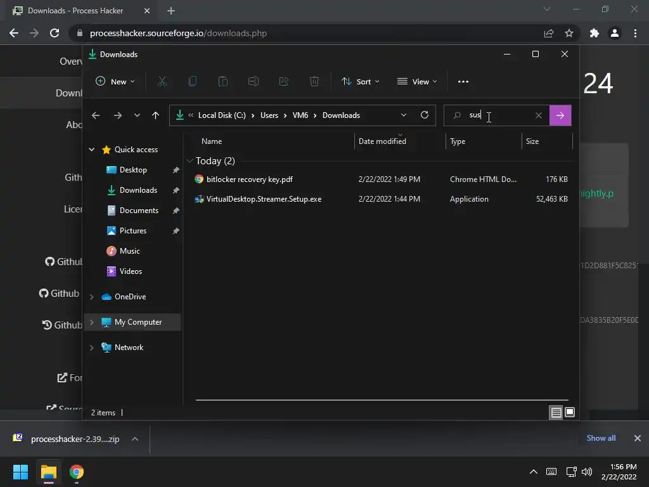Click the Paste clipboard icon in toolbar
This screenshot has width=649, height=487.
pyautogui.click(x=223, y=82)
